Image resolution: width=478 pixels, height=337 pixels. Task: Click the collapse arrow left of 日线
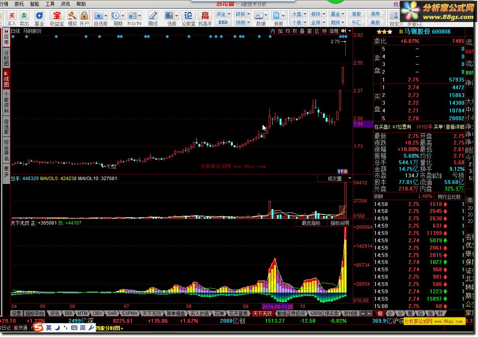[7, 31]
